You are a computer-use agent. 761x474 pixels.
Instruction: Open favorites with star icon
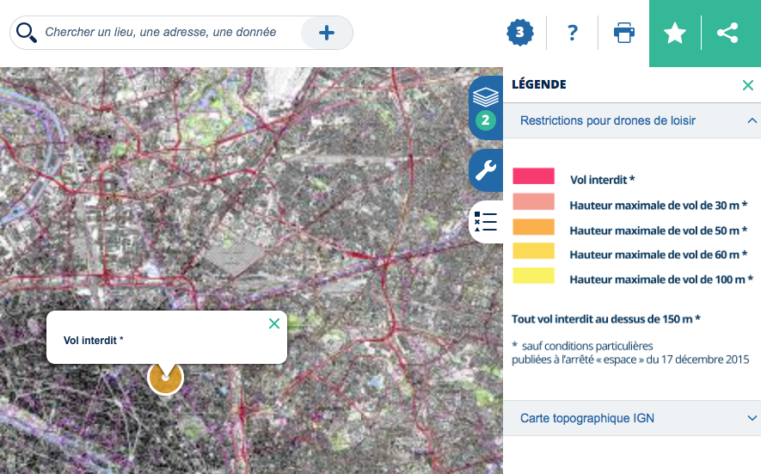675,33
